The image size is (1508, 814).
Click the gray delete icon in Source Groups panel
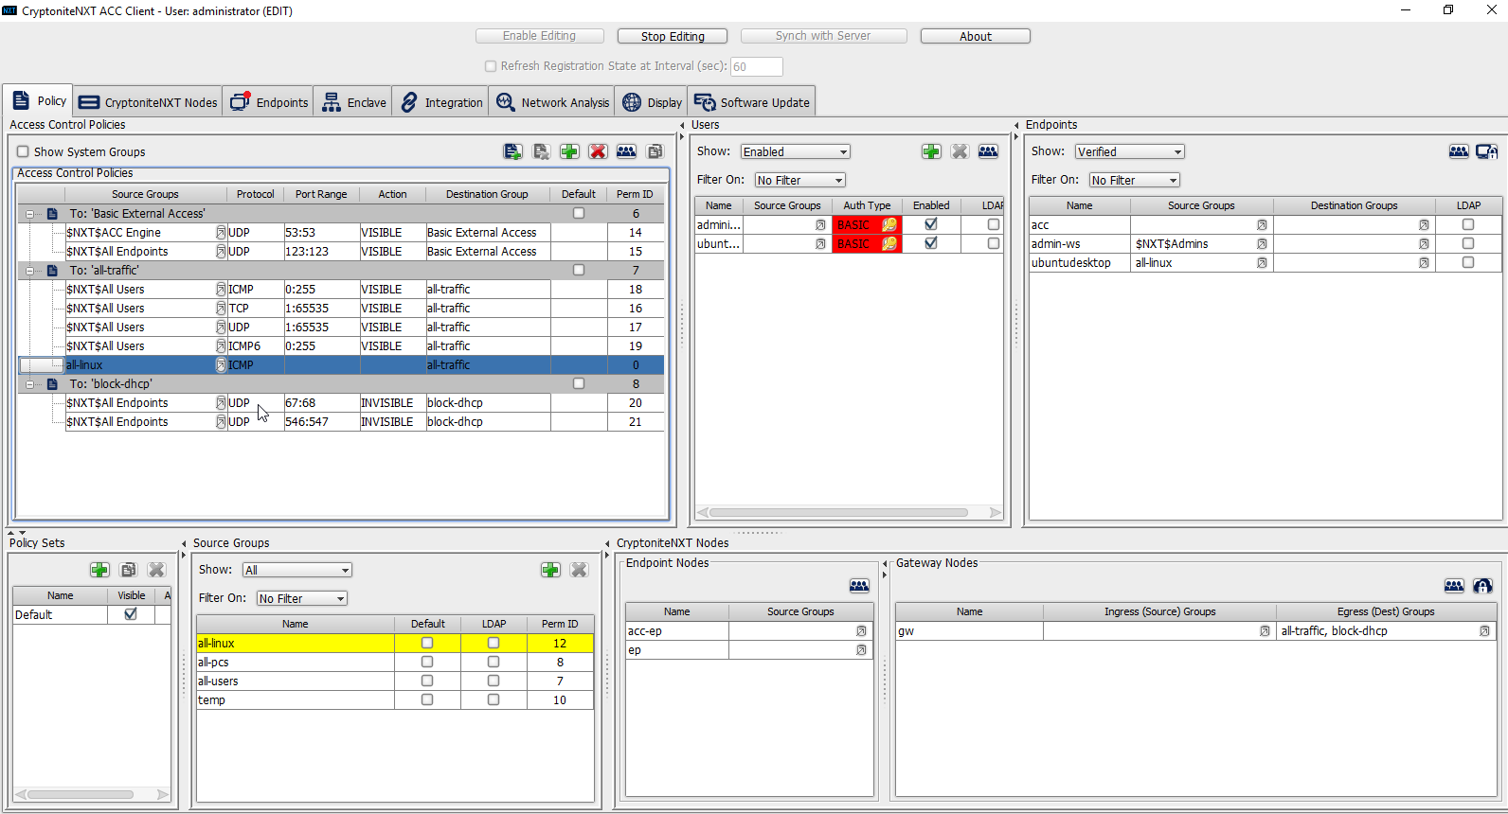click(x=579, y=570)
